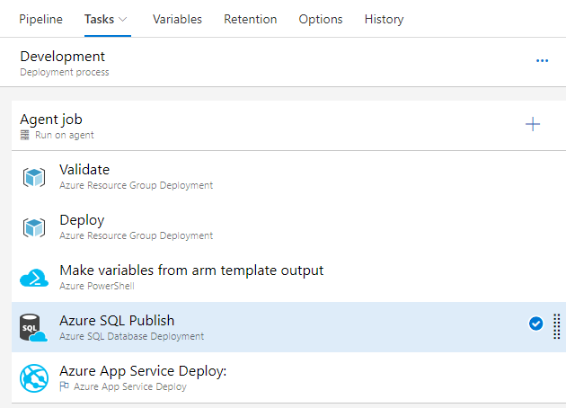Select the Tasks tab label
This screenshot has width=566, height=408.
pos(99,19)
